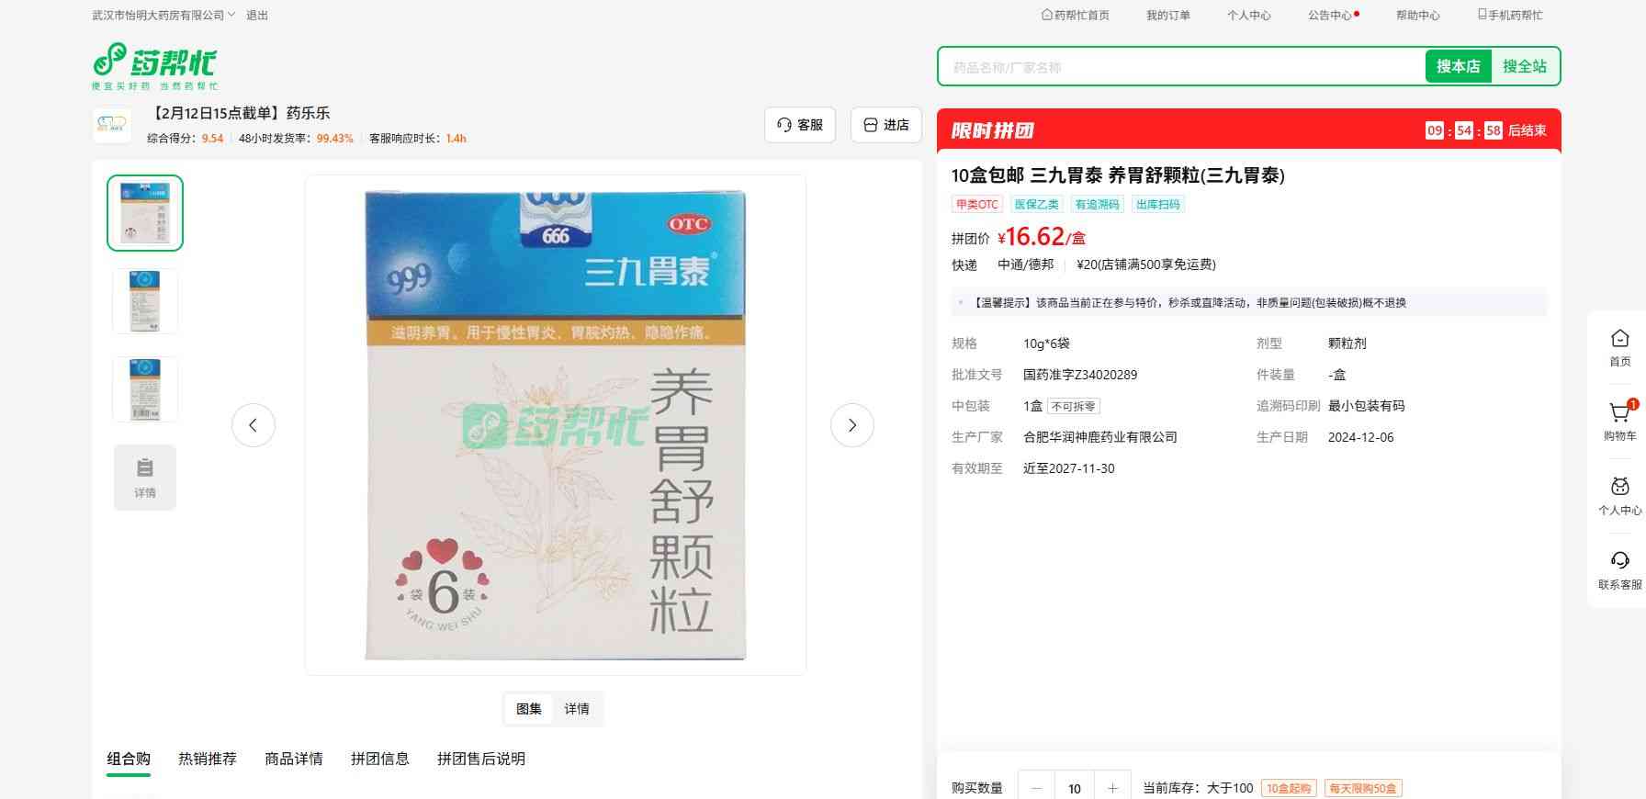Click the 搜本店 search button
Viewport: 1646px width, 799px height.
tap(1458, 66)
